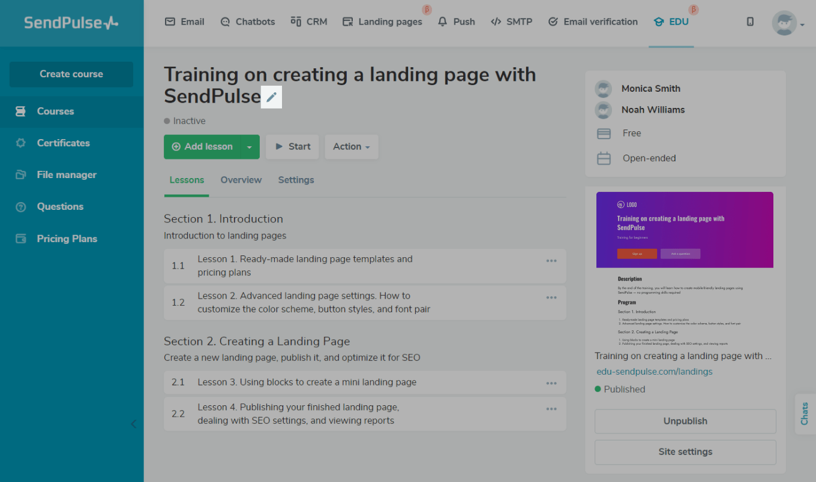
Task: Click the Published status label
Action: [x=620, y=389]
